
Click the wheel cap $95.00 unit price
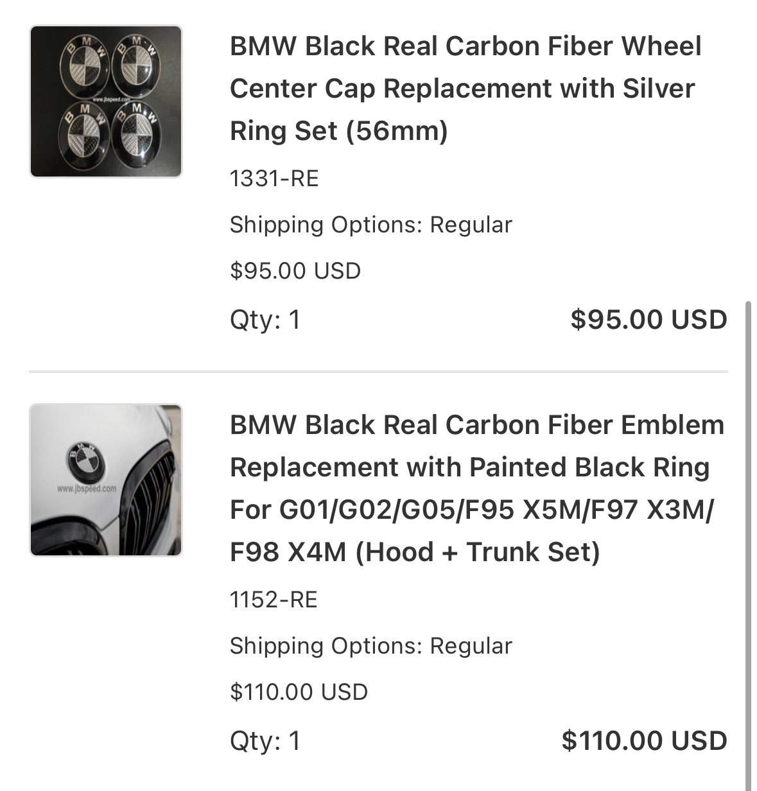point(295,271)
